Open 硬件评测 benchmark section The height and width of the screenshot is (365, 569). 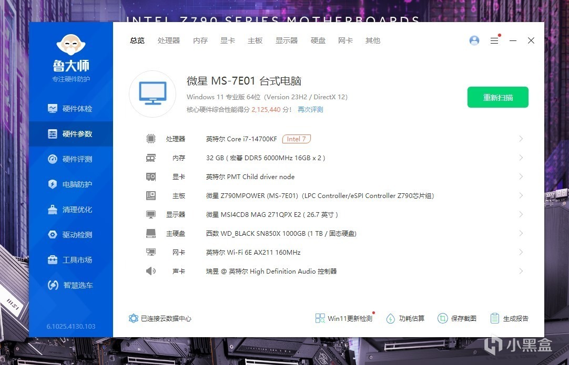click(x=71, y=159)
